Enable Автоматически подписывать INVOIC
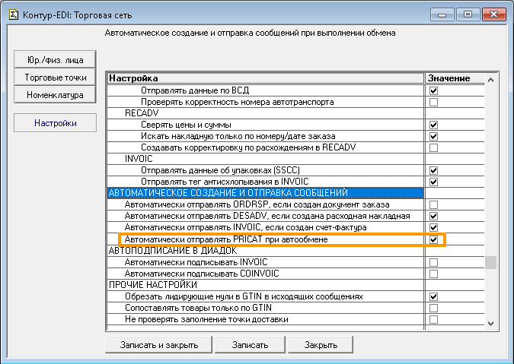 (x=433, y=262)
